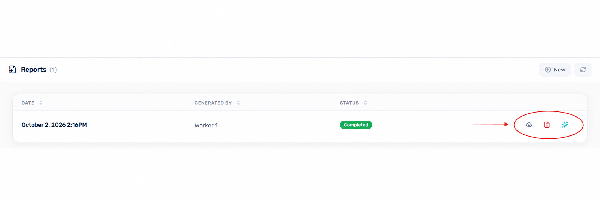Click the Completed status badge

356,125
